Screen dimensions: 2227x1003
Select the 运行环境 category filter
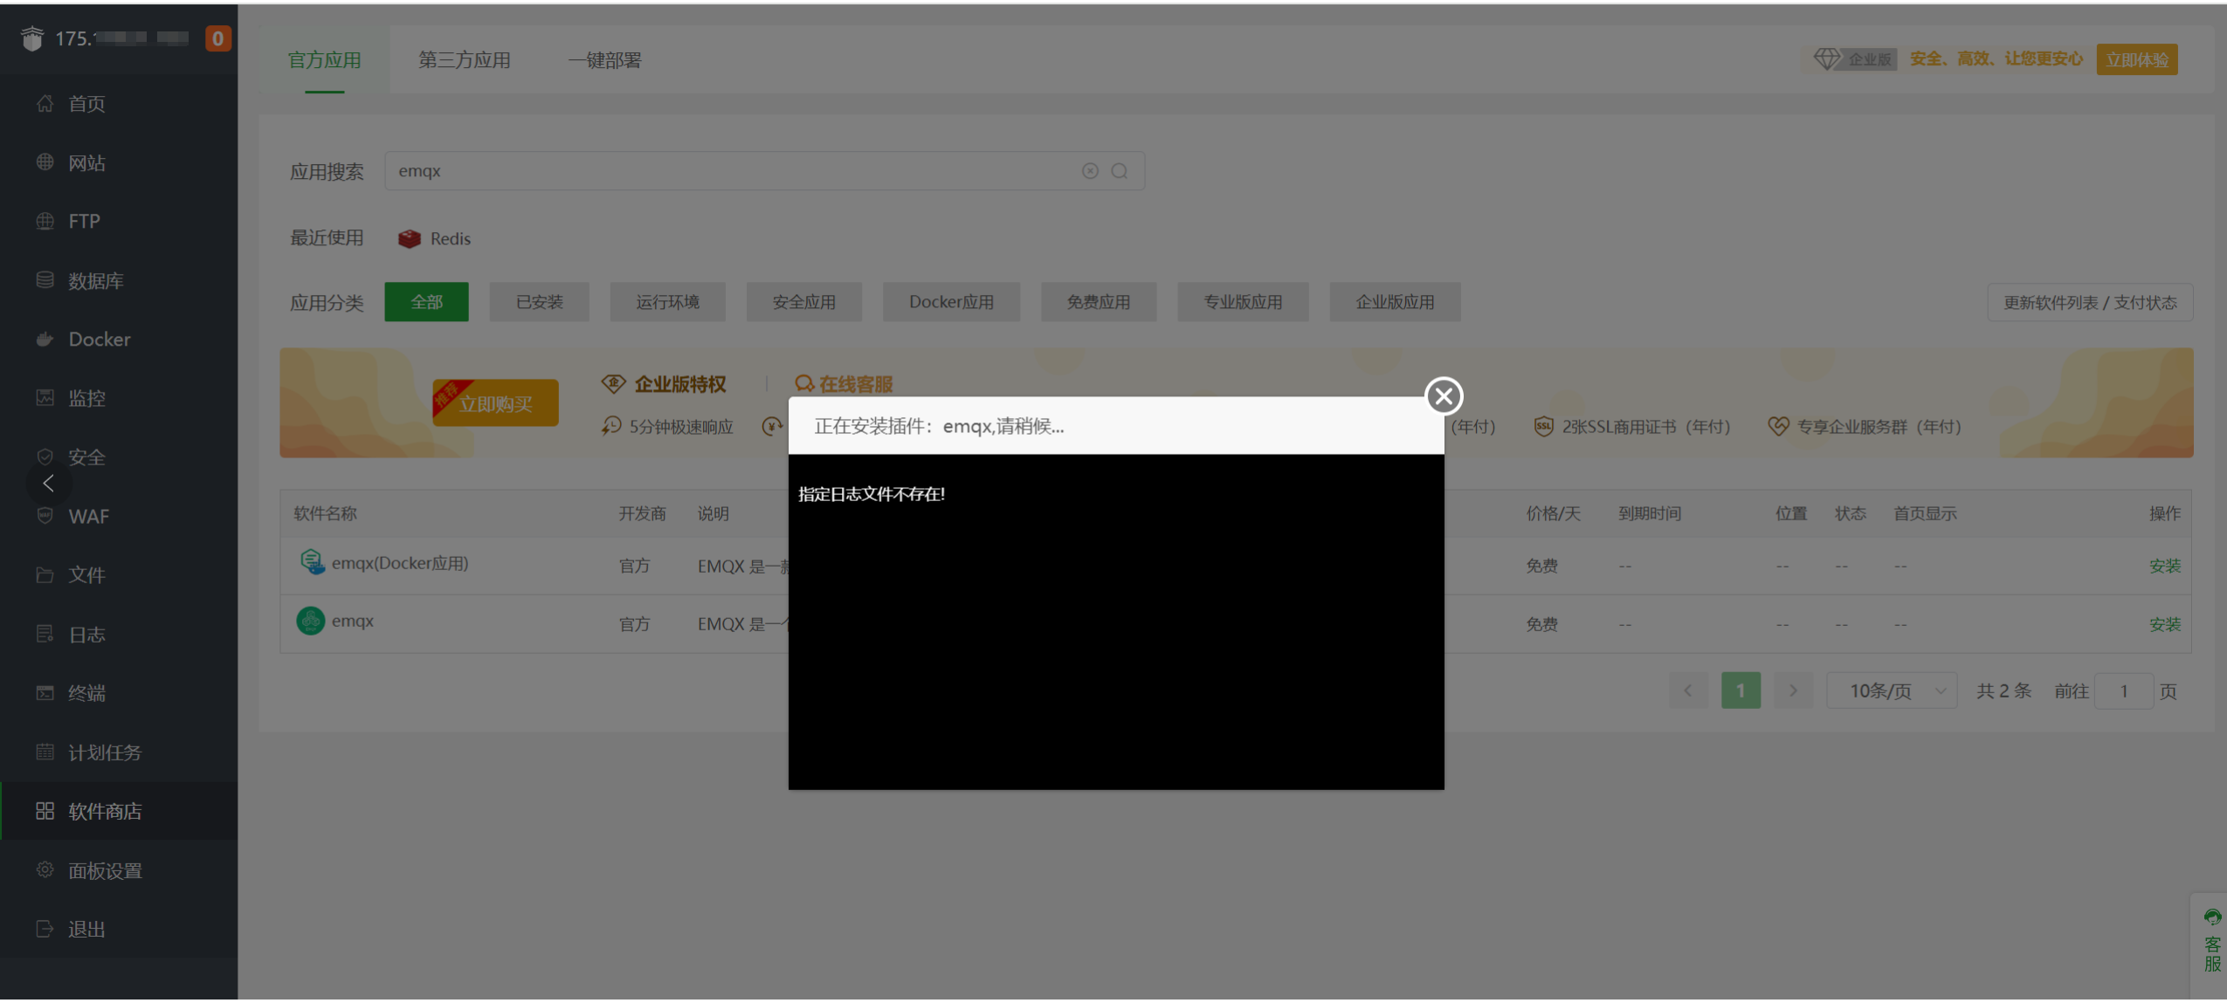(x=667, y=302)
